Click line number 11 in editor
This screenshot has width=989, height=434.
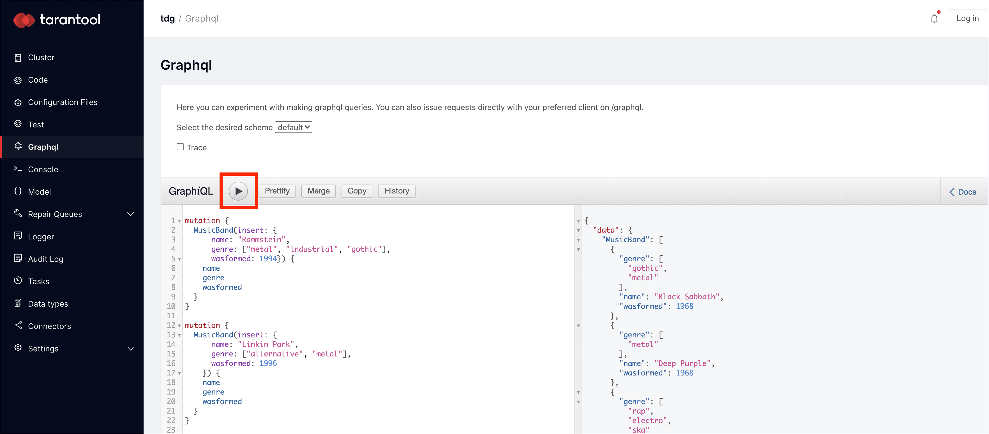click(171, 316)
